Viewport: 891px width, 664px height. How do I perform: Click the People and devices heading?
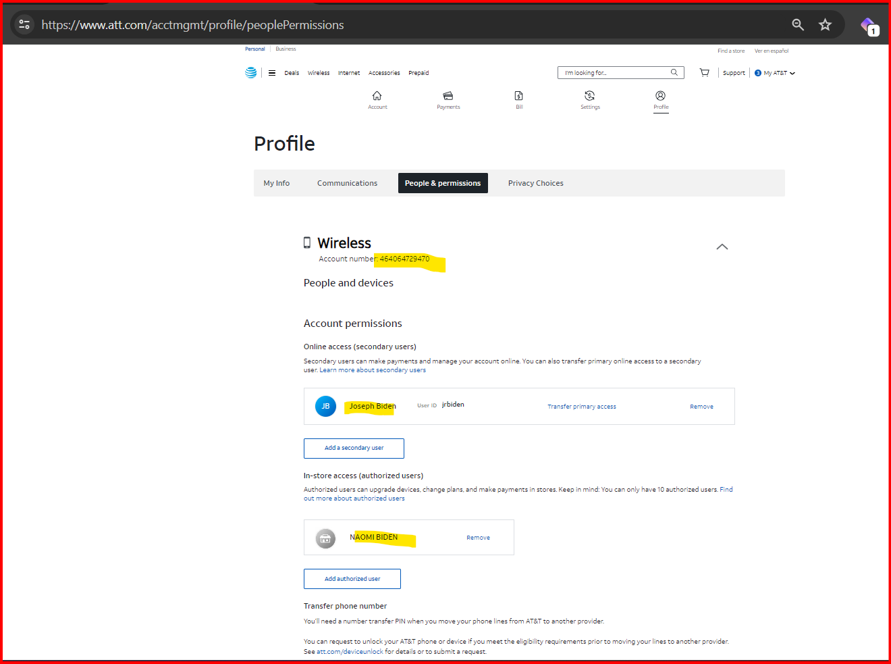click(x=348, y=283)
